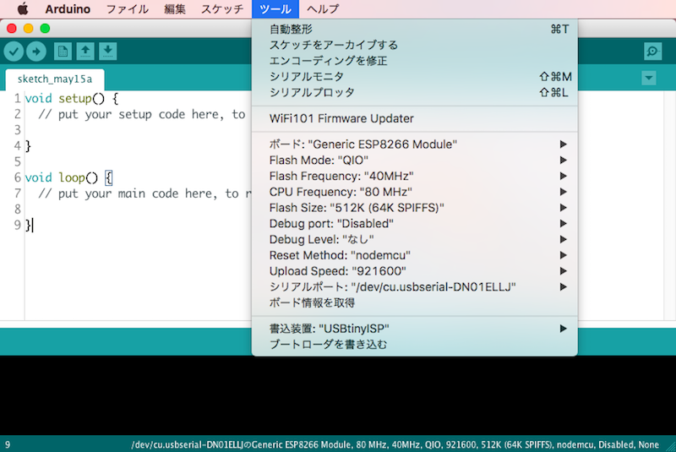The height and width of the screenshot is (452, 676).
Task: Open Serial Monitor magnifier icon
Action: click(x=652, y=52)
